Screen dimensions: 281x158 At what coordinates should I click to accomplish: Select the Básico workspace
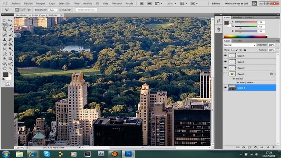(216, 4)
